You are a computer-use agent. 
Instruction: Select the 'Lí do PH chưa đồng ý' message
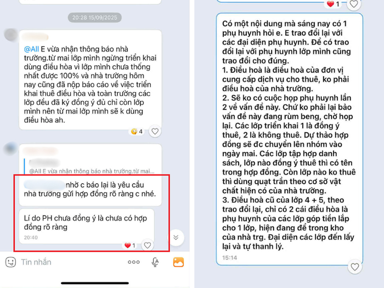87,226
